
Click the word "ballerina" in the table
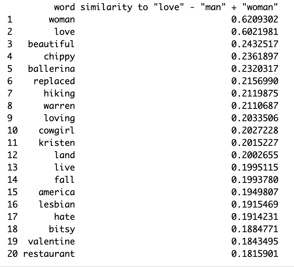point(51,69)
